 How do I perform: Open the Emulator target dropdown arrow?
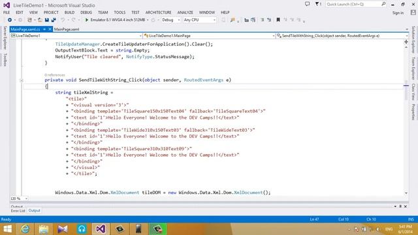point(148,20)
